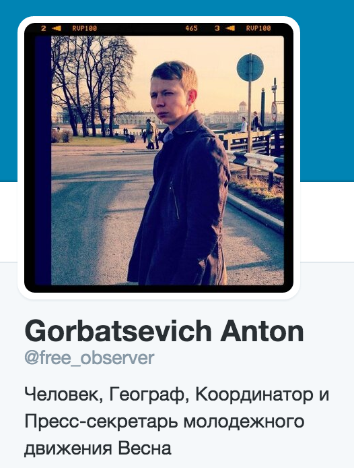Click the word Человек in the bio

coord(64,394)
